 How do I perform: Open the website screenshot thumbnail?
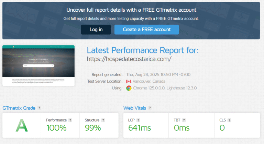tap(38, 65)
